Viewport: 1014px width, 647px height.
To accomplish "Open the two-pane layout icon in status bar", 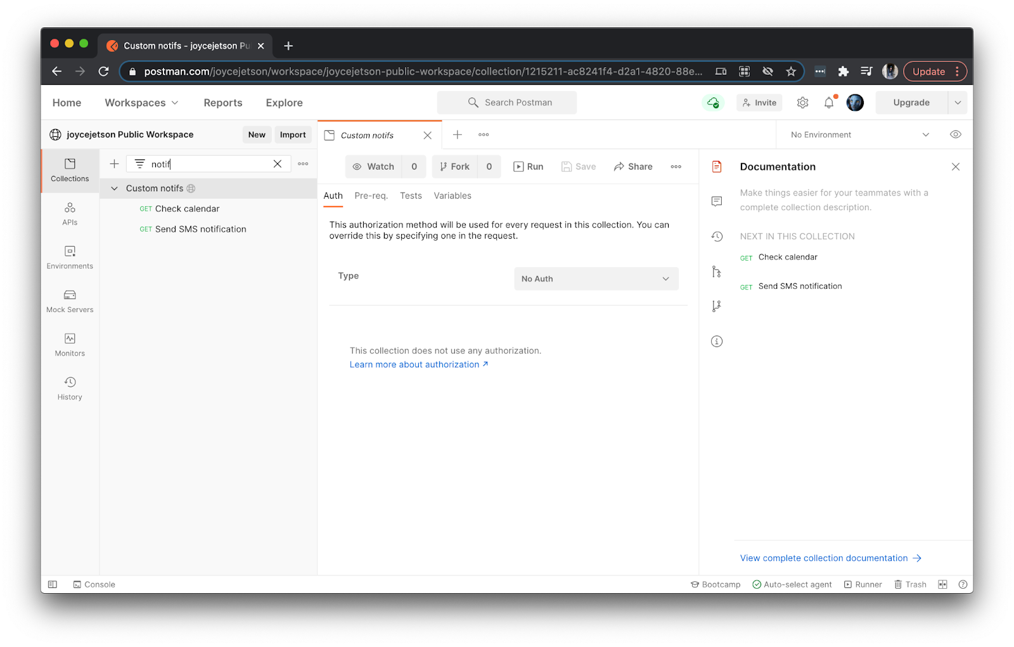I will 942,584.
